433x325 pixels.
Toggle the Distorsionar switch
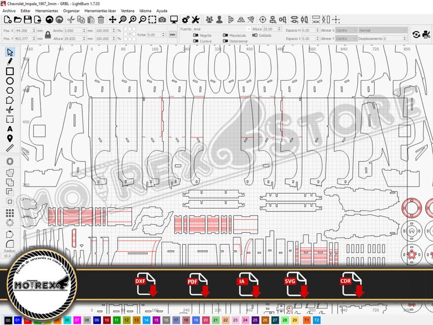click(x=225, y=41)
